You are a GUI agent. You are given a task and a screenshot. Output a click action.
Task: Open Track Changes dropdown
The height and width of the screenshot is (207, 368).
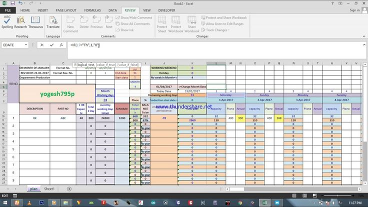215,30
